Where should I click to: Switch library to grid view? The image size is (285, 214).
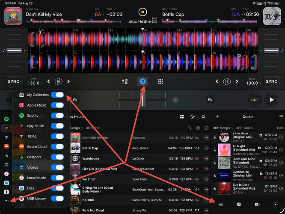tap(182, 117)
